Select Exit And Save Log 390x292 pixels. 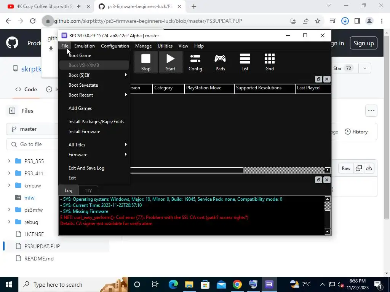point(94,168)
